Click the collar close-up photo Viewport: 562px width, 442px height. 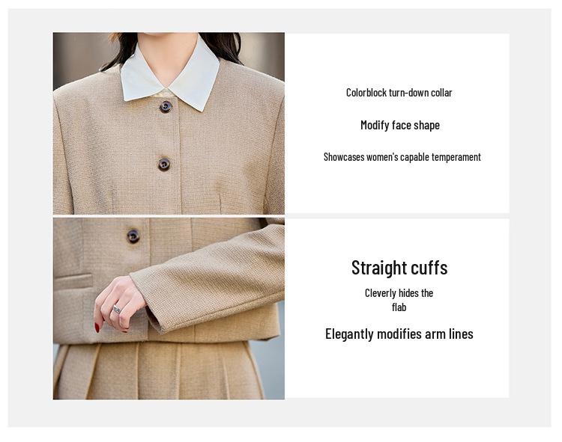tap(169, 123)
